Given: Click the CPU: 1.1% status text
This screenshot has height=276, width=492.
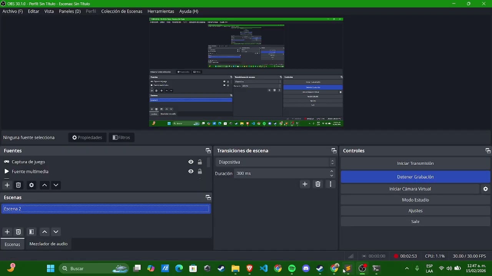Looking at the screenshot, I should [x=435, y=256].
